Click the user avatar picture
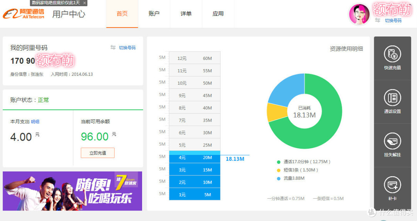 click(359, 14)
